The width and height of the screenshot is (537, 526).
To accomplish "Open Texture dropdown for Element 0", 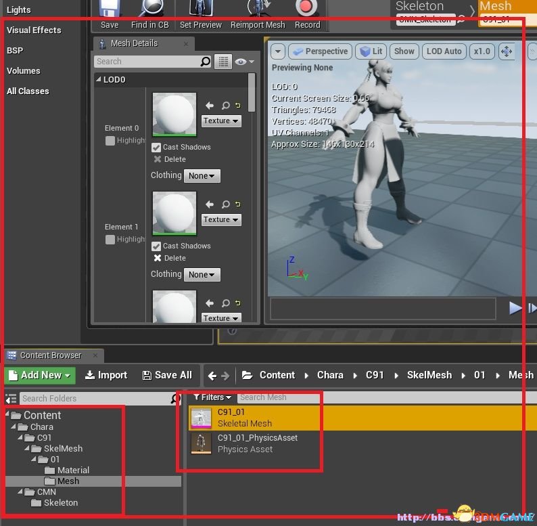I will tap(221, 120).
